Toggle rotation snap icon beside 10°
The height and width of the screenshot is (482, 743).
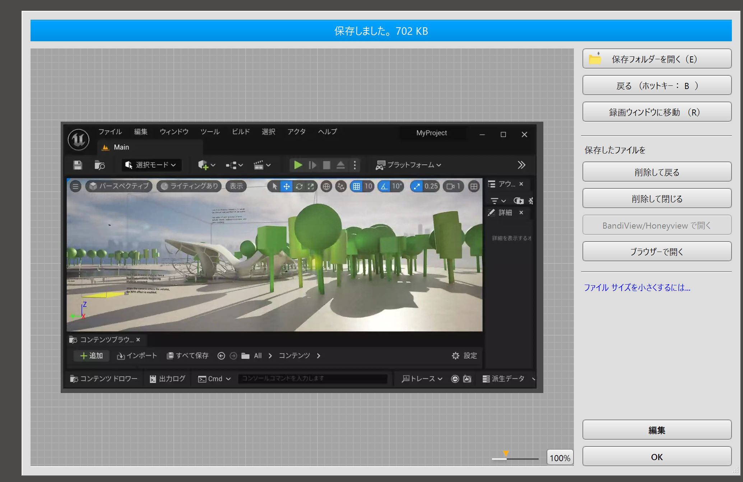pyautogui.click(x=384, y=186)
